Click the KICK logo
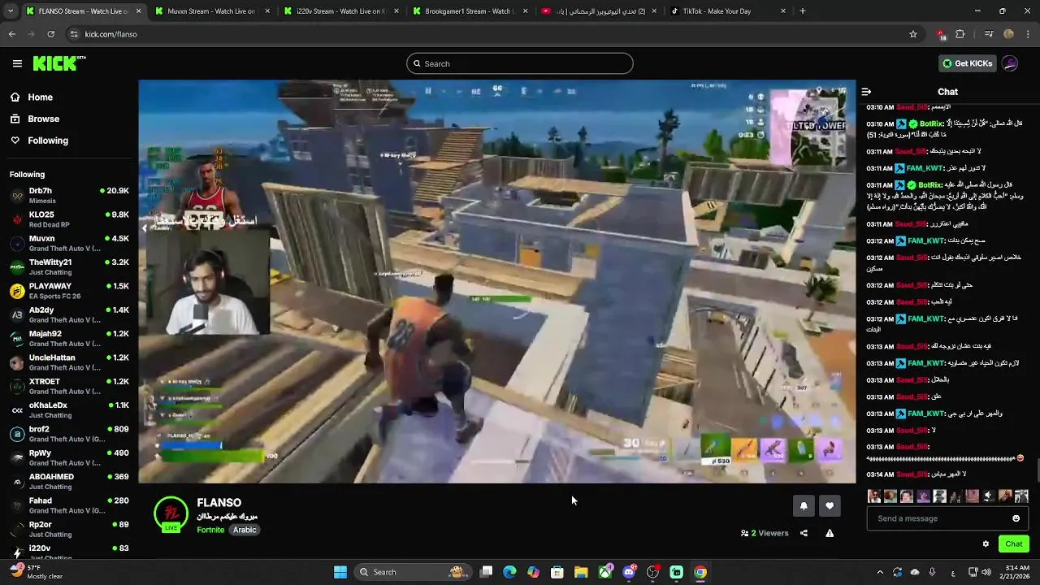1040x585 pixels. pos(59,63)
